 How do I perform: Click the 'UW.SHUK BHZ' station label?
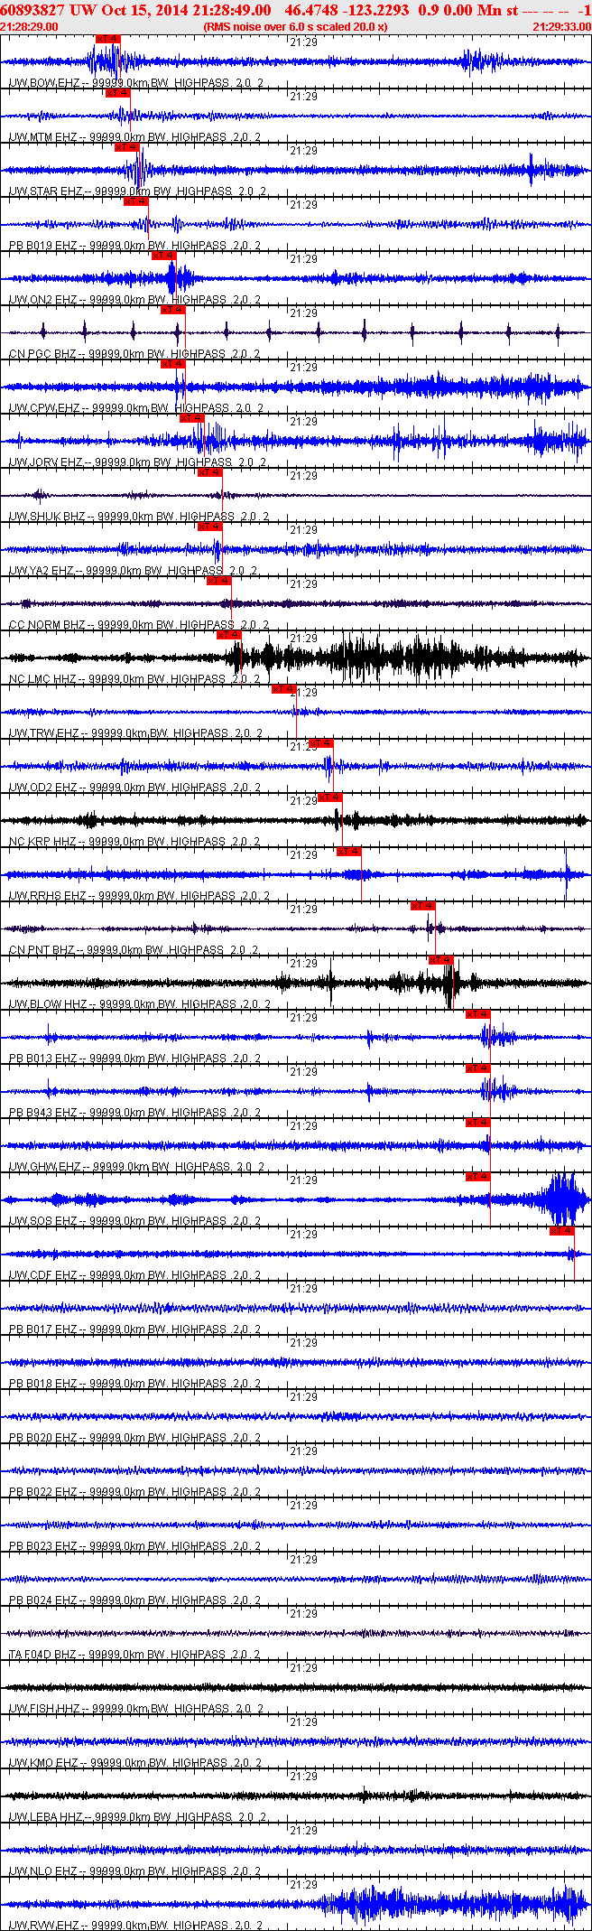tap(47, 517)
